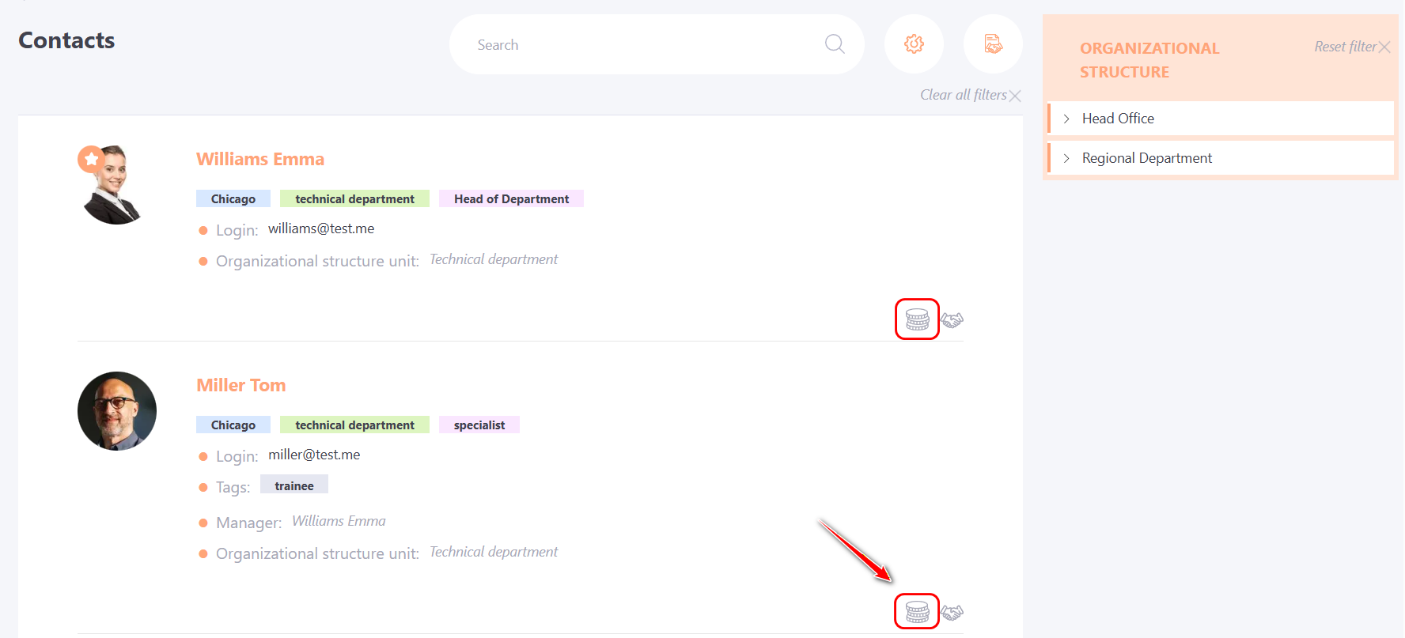The height and width of the screenshot is (638, 1405).
Task: Click the trainee tag
Action: click(294, 486)
